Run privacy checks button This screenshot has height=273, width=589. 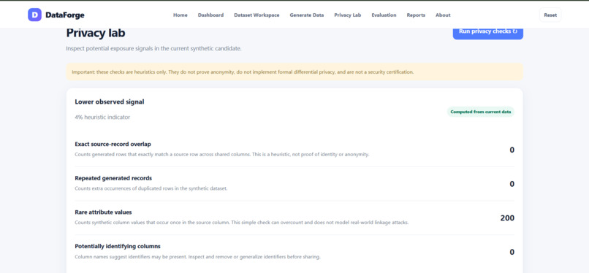[x=487, y=33]
